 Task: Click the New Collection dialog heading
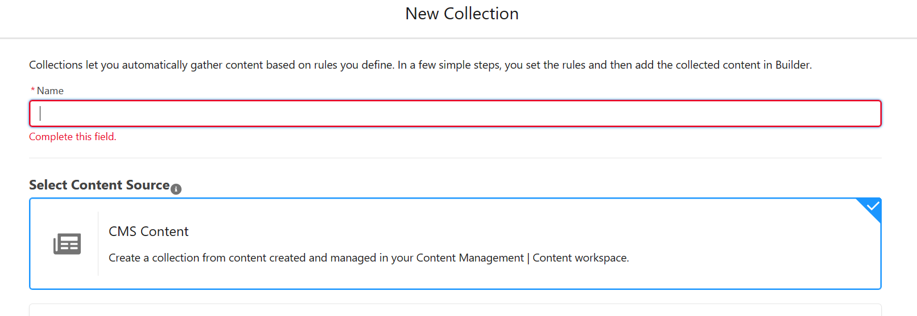tap(462, 14)
